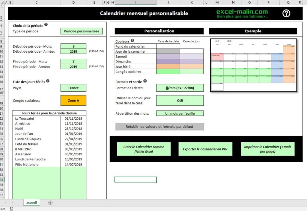307x211 pixels.
Task: Click the left sheet navigation arrow
Action: click(x=6, y=203)
